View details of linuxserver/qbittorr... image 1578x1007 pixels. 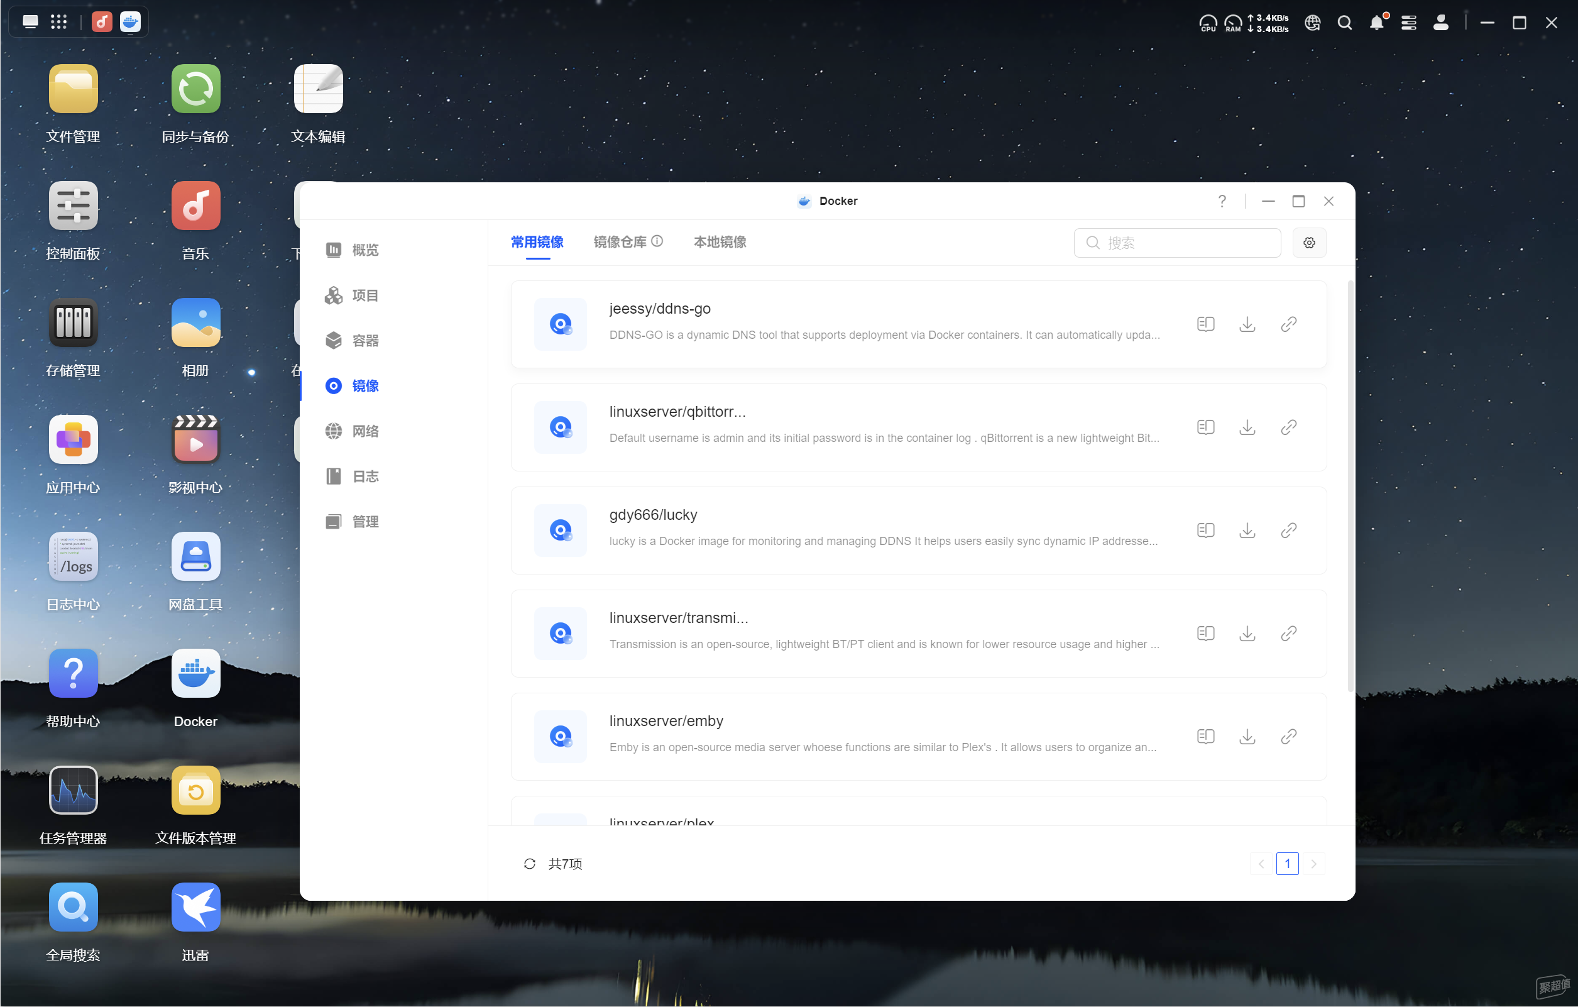(x=1205, y=427)
